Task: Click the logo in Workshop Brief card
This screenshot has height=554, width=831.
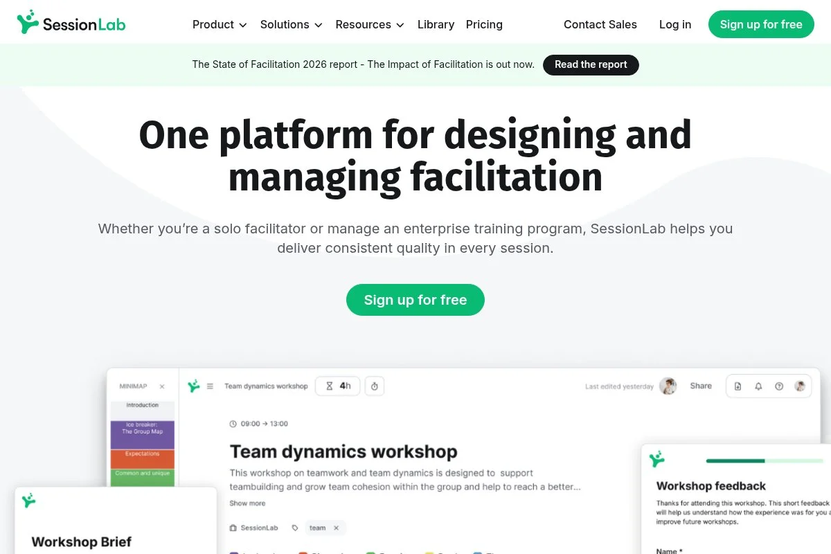Action: [x=28, y=501]
